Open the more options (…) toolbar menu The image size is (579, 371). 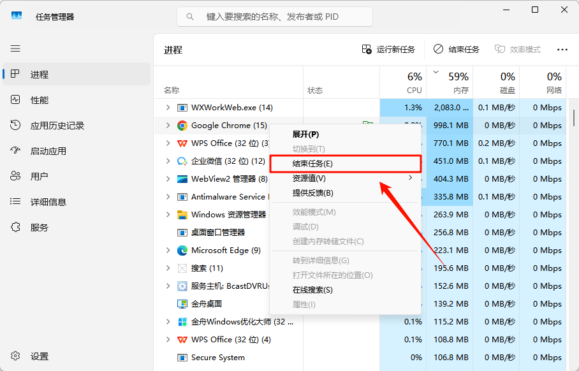click(562, 49)
